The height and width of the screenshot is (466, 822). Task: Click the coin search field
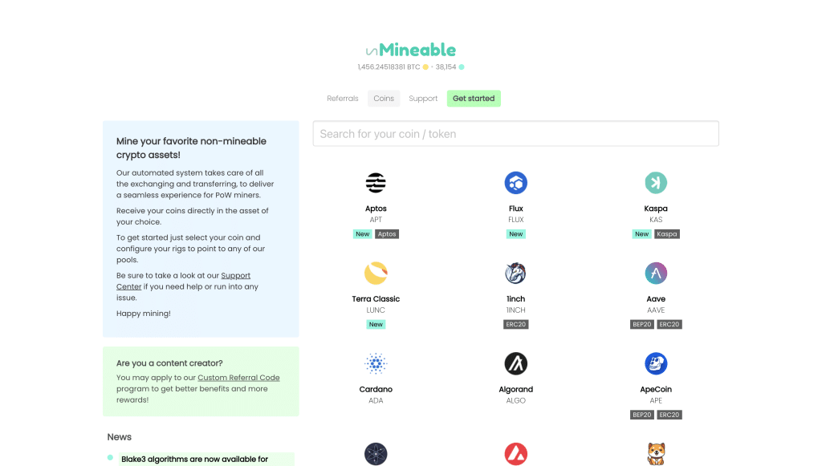(x=515, y=133)
